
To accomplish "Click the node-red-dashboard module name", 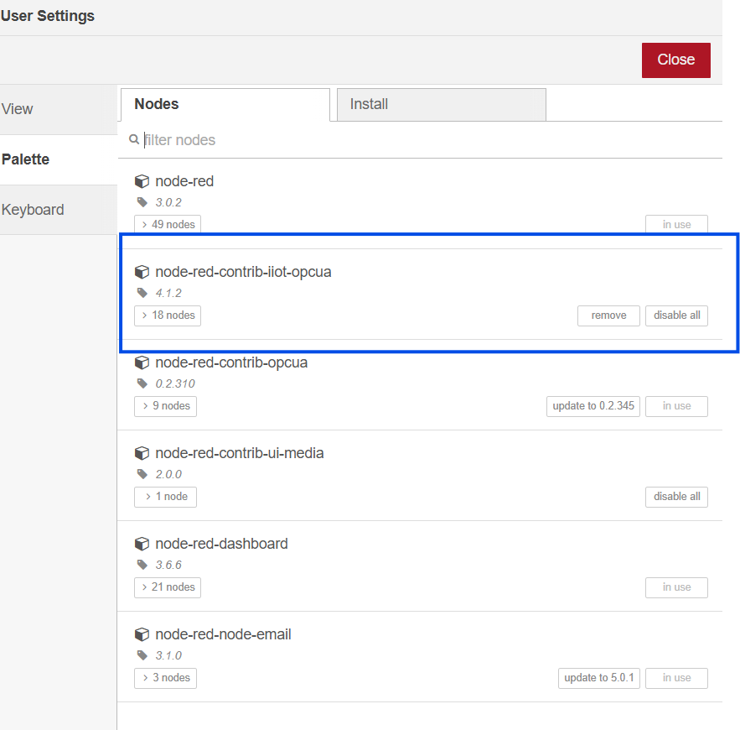I will 221,544.
